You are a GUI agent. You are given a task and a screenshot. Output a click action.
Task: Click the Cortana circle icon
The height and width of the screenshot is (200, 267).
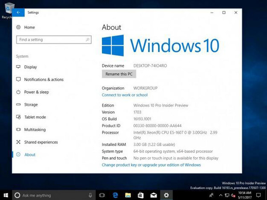pos(17,195)
